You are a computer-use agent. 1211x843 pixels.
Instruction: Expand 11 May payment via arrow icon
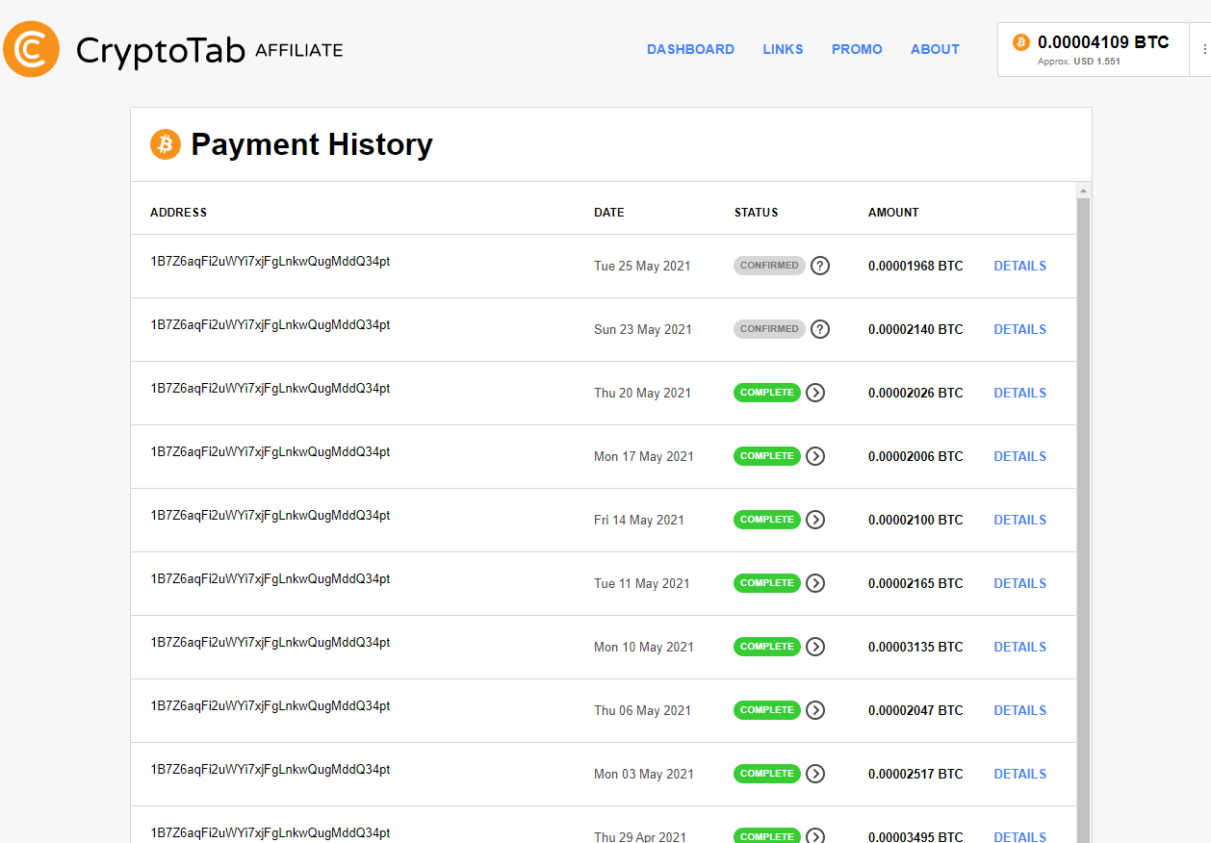pos(815,583)
